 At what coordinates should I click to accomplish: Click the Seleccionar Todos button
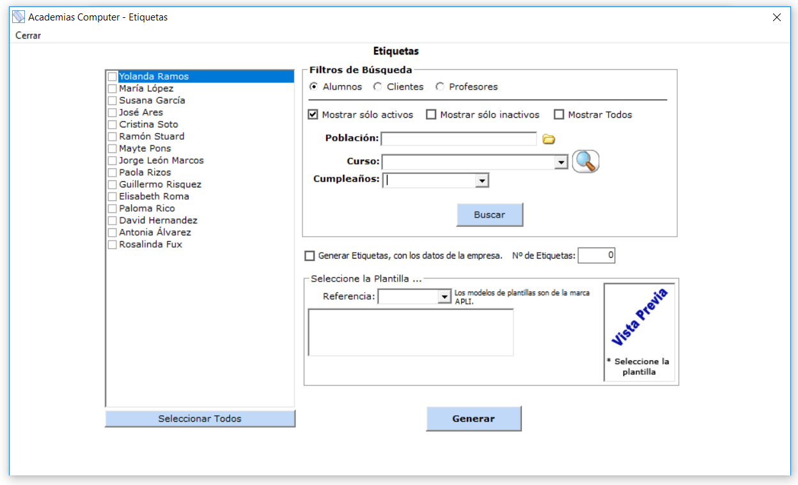200,418
